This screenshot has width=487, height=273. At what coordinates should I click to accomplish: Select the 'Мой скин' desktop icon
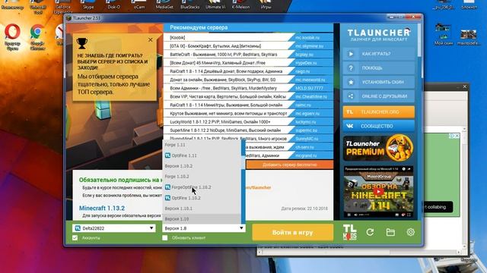point(444,35)
